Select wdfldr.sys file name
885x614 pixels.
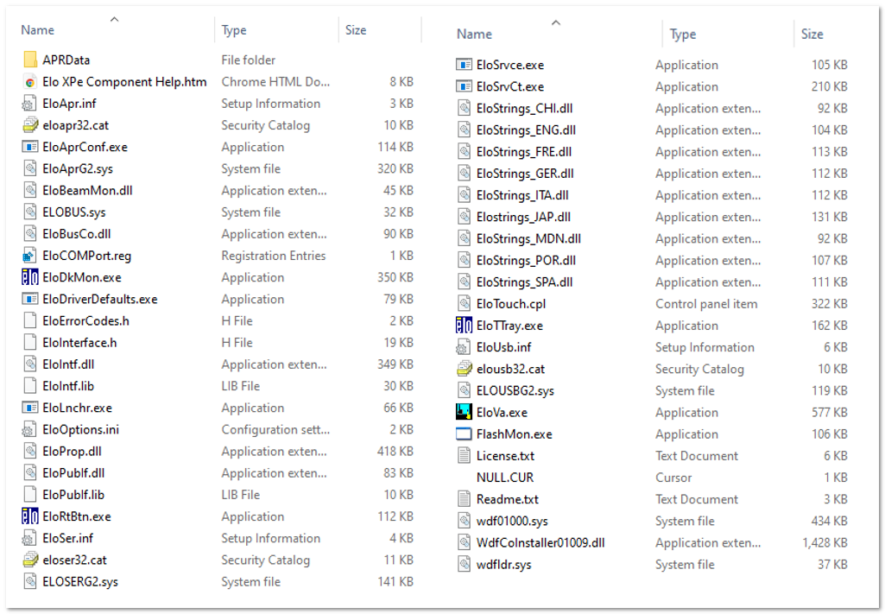coord(503,564)
